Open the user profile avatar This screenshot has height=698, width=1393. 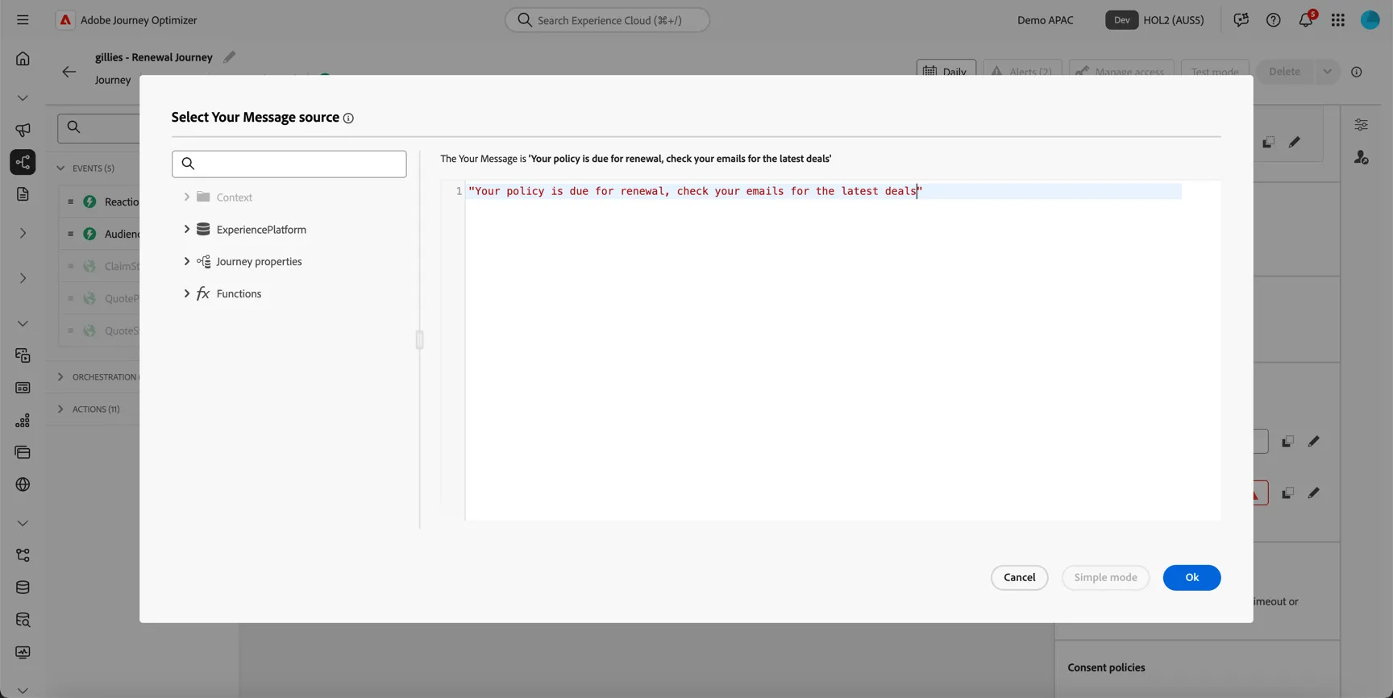tap(1370, 20)
